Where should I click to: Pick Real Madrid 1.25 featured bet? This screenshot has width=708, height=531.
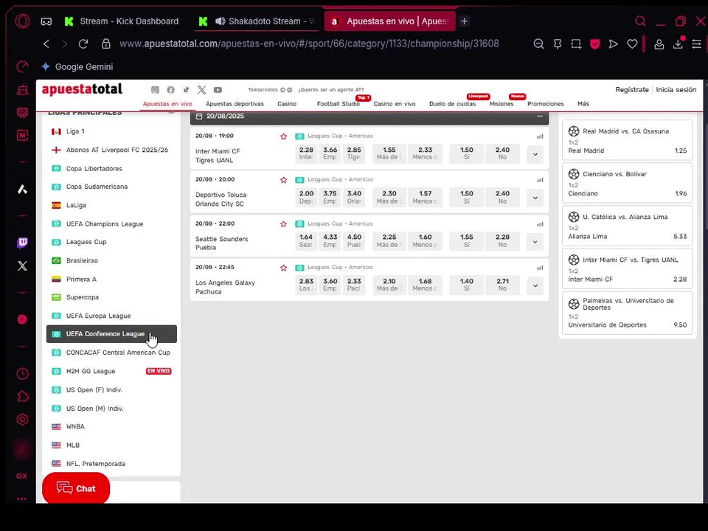(627, 140)
